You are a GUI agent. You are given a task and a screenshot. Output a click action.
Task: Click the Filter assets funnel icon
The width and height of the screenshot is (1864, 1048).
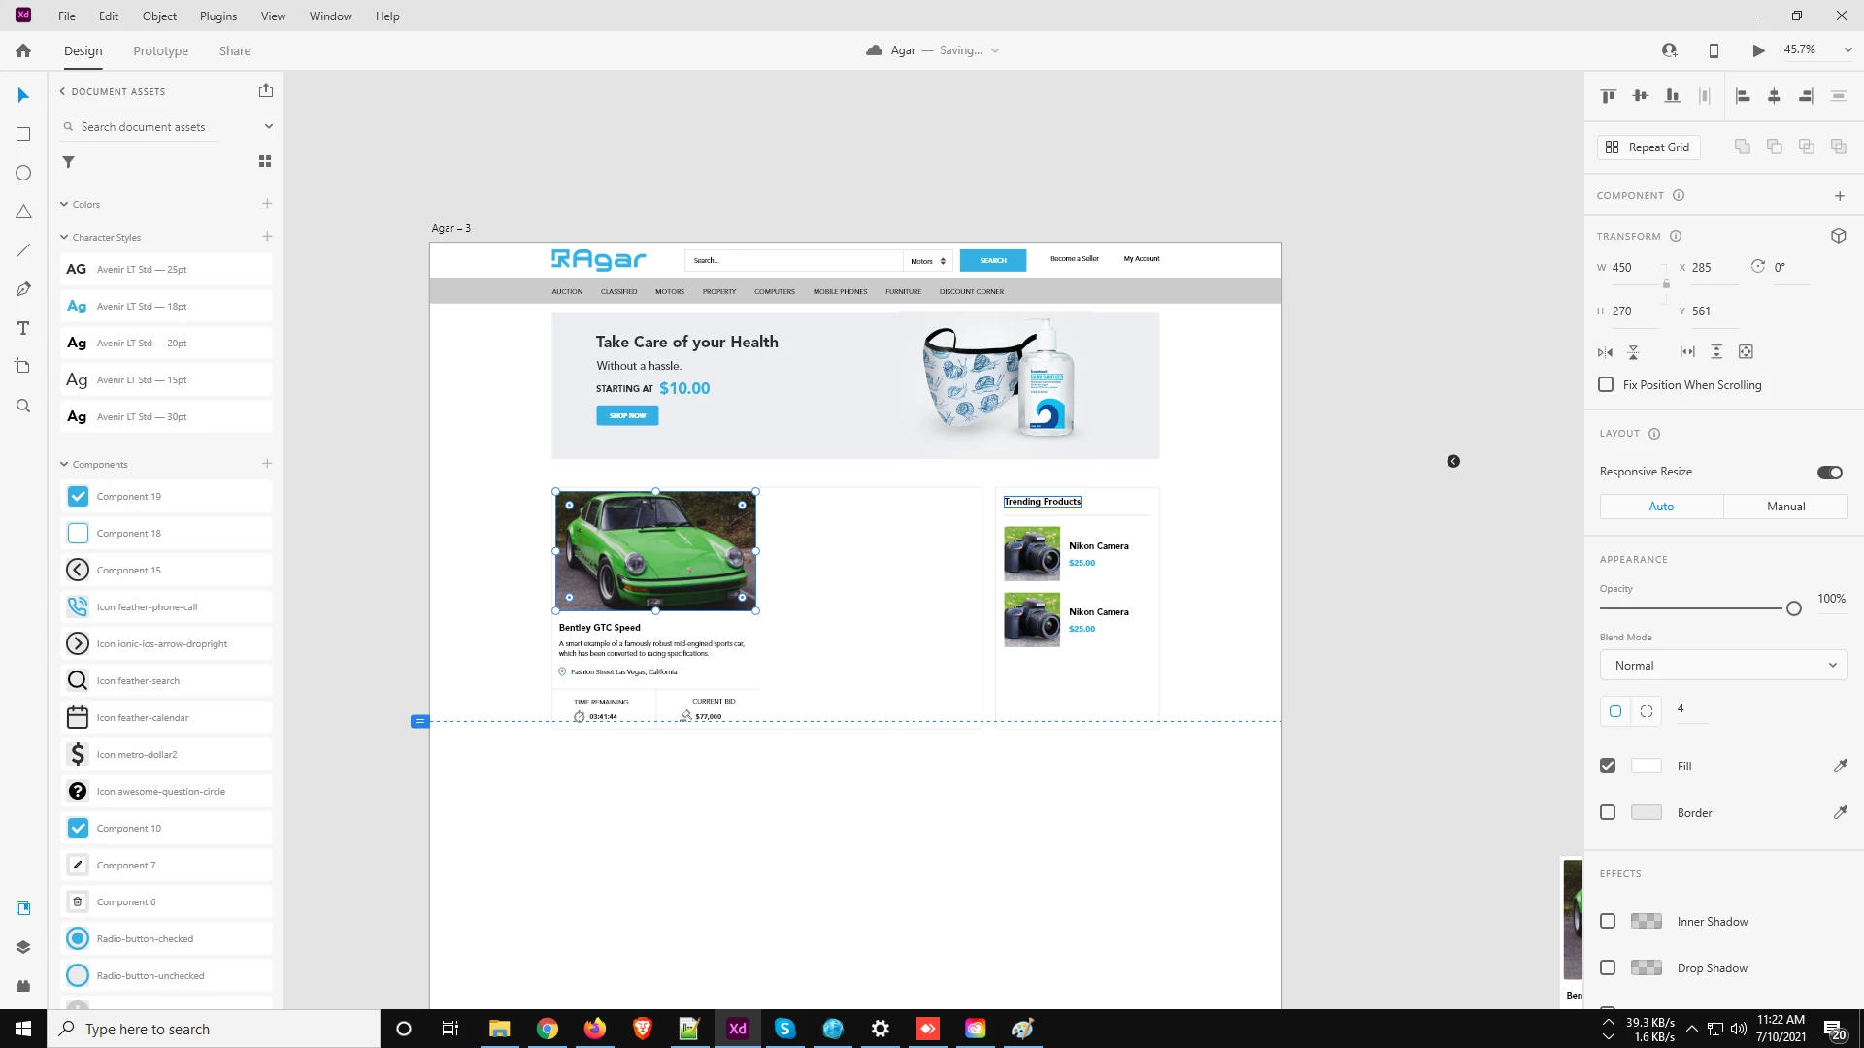(x=68, y=162)
